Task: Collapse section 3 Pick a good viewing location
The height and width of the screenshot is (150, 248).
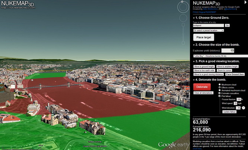Action: (x=194, y=62)
